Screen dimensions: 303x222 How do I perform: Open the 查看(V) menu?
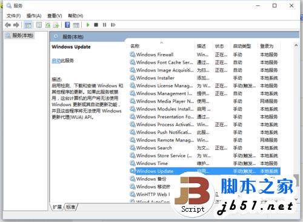pos(55,16)
